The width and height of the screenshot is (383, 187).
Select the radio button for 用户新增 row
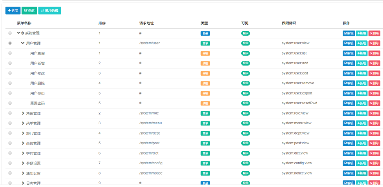[10, 63]
